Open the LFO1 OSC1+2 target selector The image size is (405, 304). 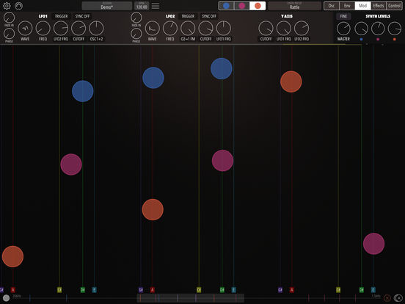click(96, 39)
